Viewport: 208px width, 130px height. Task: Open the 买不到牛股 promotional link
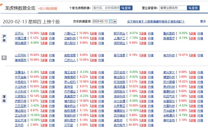pos(156,22)
